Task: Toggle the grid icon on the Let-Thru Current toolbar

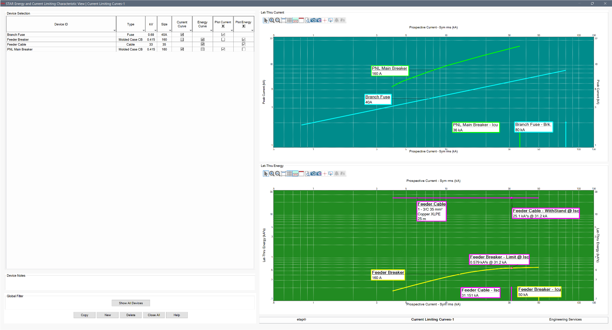Action: (x=289, y=20)
